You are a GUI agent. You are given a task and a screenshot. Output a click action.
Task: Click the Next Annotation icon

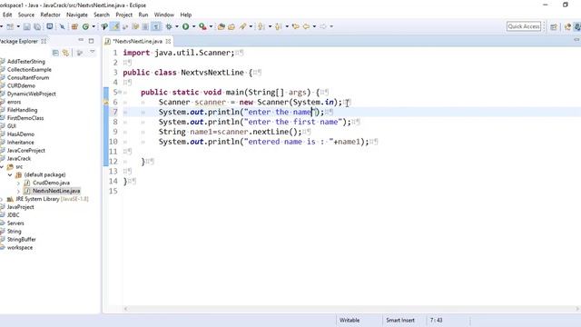pos(261,26)
